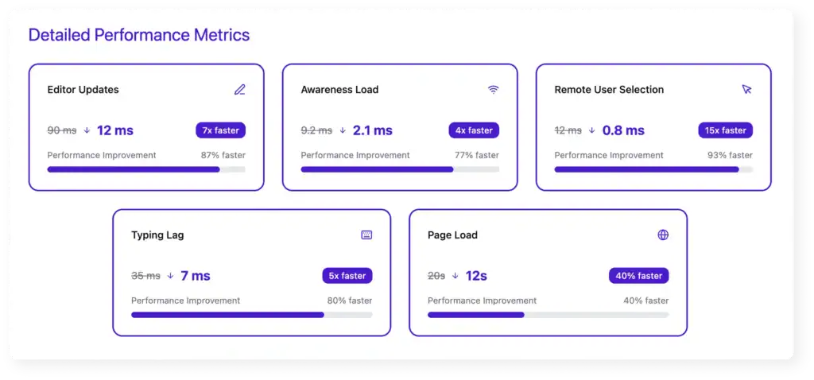Click the globe icon on Page Load card

coord(663,235)
